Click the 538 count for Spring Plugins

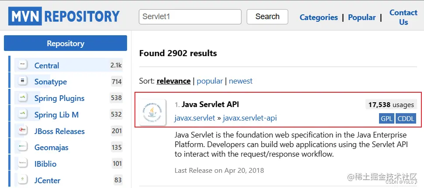116,98
